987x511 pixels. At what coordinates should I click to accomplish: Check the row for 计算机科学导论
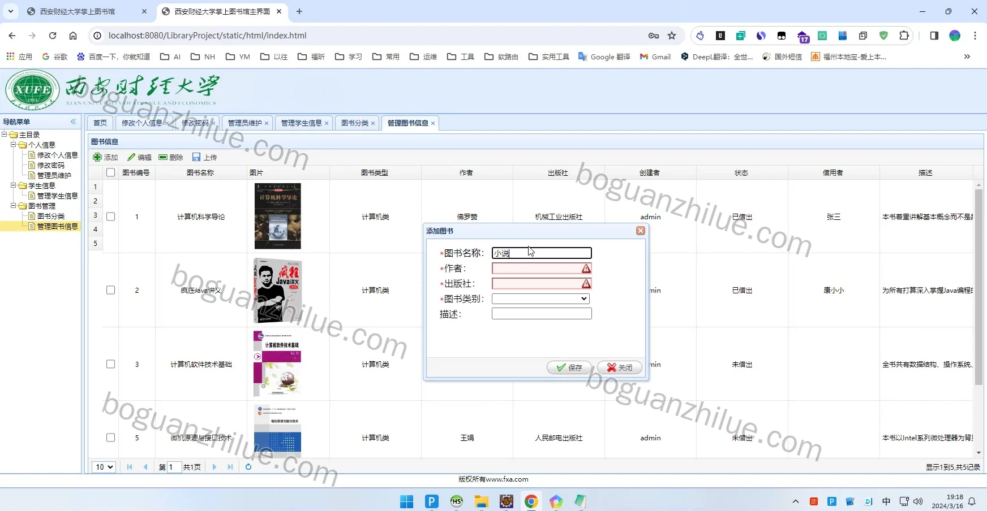(111, 216)
